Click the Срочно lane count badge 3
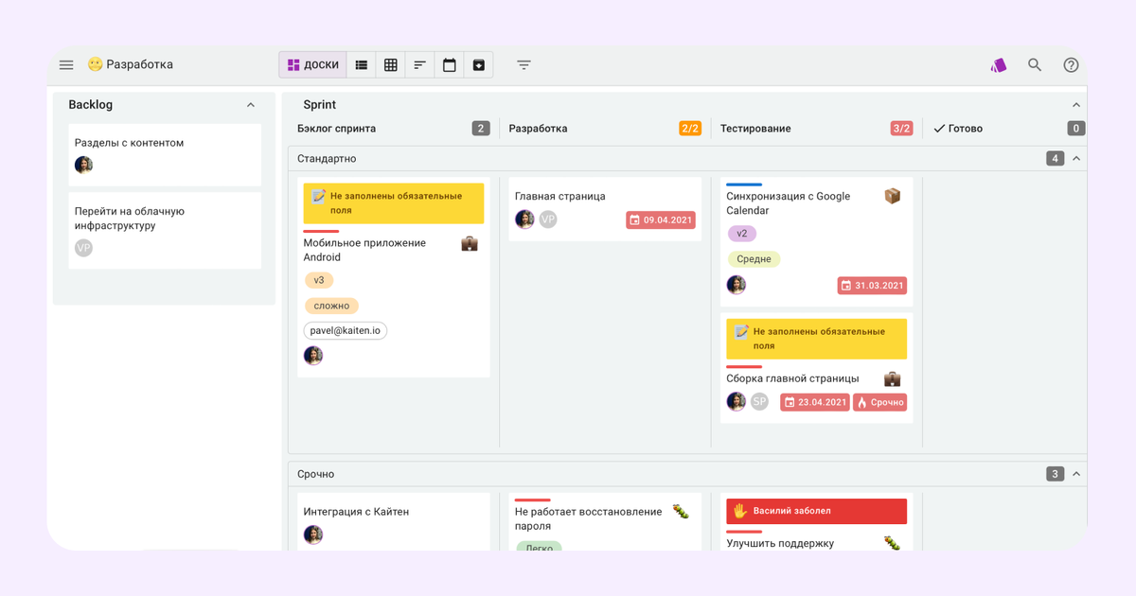This screenshot has height=596, width=1136. [1055, 474]
